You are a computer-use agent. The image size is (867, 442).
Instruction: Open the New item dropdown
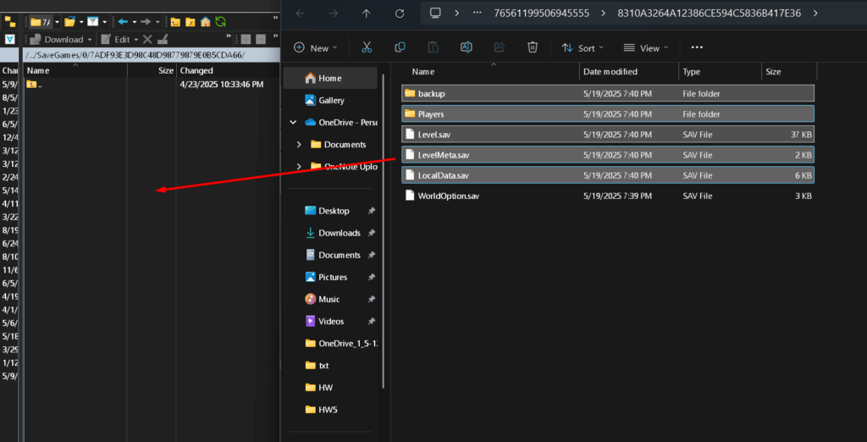click(x=315, y=48)
